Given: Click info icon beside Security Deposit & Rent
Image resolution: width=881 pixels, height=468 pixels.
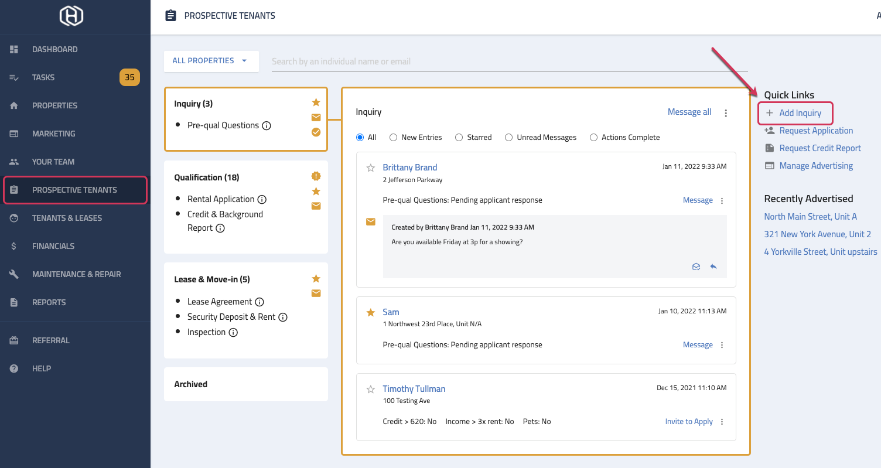Looking at the screenshot, I should (x=283, y=317).
